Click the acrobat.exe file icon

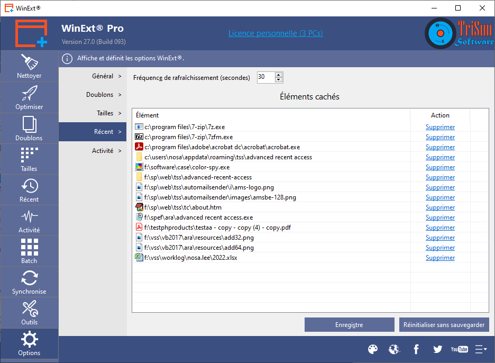[139, 147]
